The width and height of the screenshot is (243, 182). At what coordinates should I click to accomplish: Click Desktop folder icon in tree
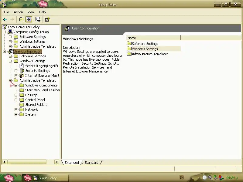(22, 95)
